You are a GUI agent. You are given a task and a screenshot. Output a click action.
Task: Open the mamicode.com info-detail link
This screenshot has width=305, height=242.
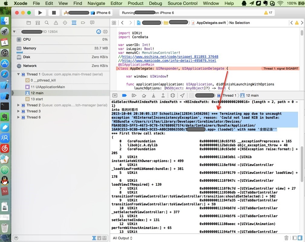click(169, 61)
